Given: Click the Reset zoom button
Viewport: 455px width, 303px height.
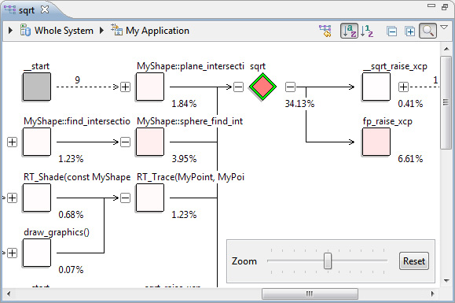Looking at the screenshot, I should click(x=414, y=261).
